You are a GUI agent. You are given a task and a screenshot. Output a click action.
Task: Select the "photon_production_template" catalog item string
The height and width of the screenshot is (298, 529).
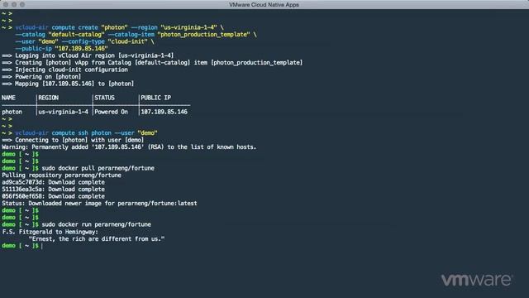point(203,35)
